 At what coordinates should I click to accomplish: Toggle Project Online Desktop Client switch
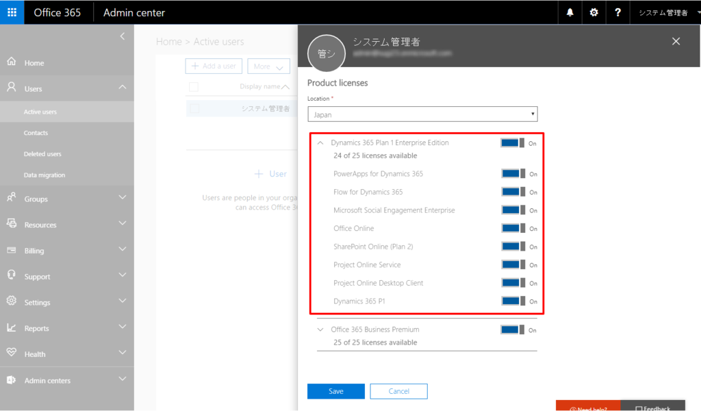[x=513, y=283]
